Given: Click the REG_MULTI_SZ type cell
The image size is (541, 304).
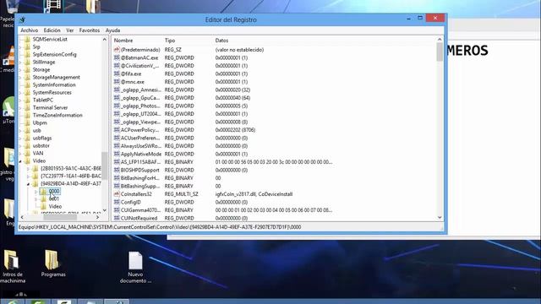Looking at the screenshot, I should click(181, 194).
